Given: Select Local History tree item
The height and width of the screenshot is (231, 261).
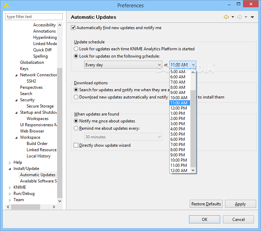Looking at the screenshot, I should [38, 156].
